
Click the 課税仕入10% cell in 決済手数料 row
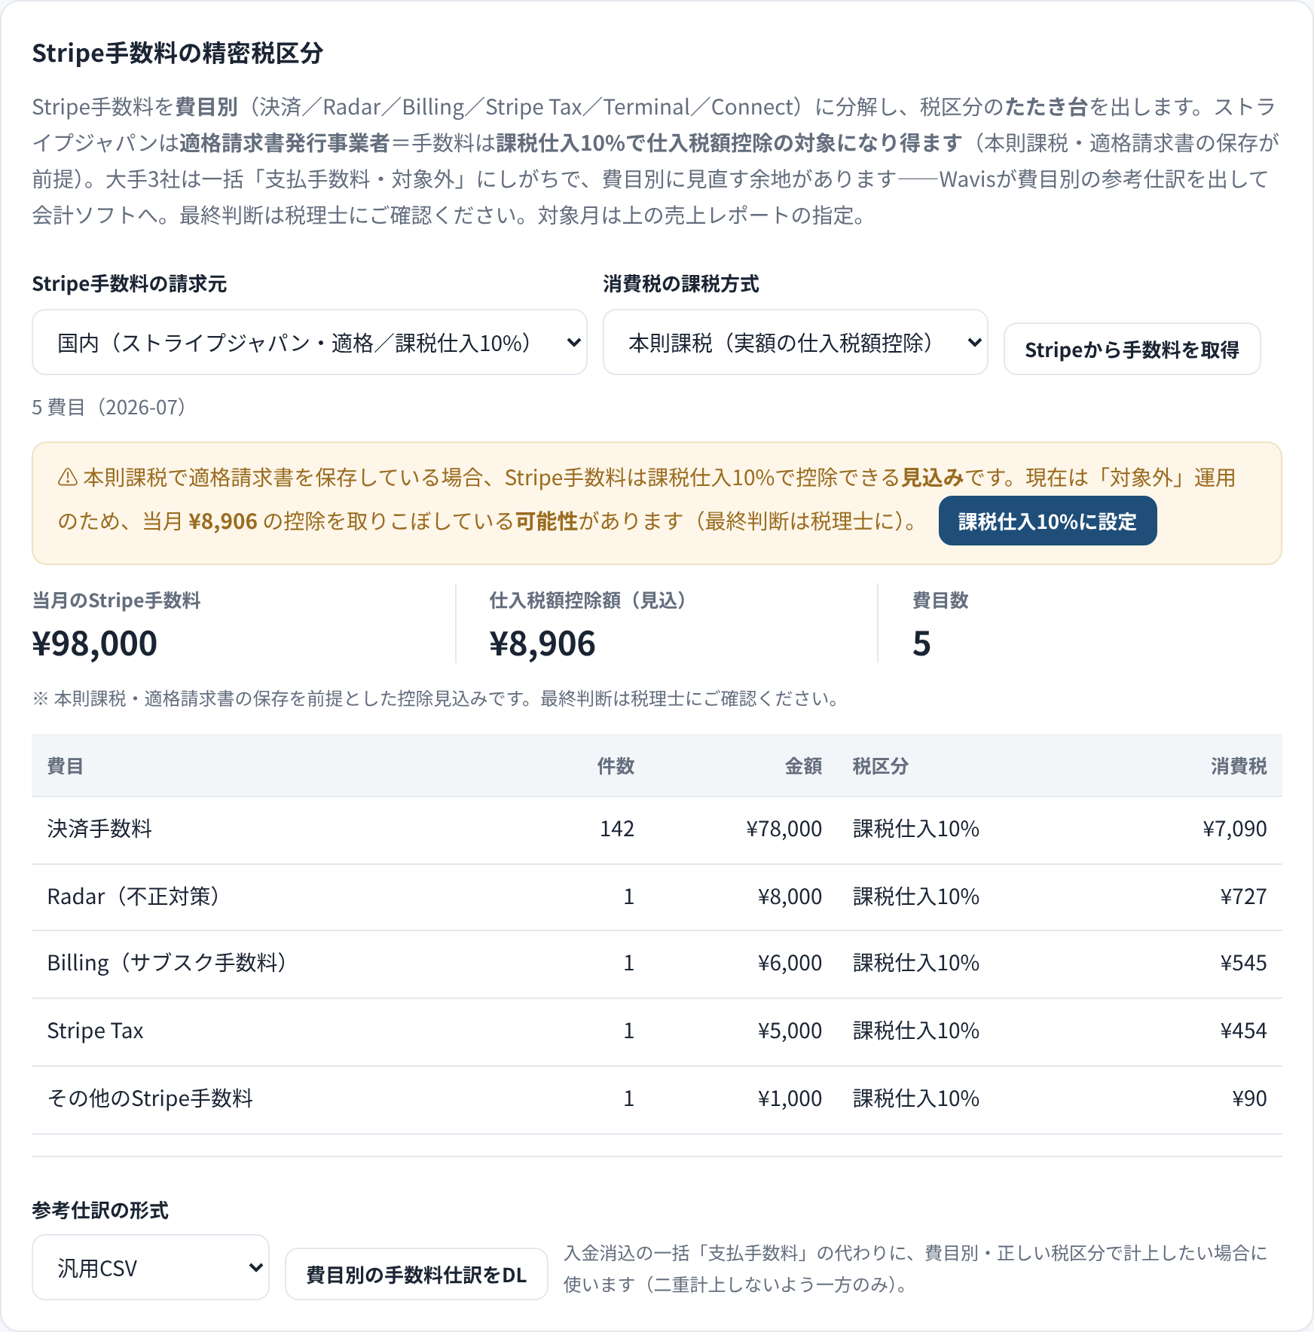915,829
